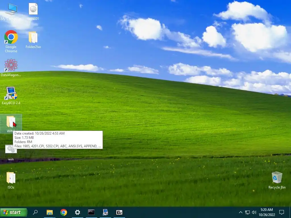Select the WIN101 disc image file
Image resolution: width=291 pixels, height=218 pixels.
pos(33,11)
